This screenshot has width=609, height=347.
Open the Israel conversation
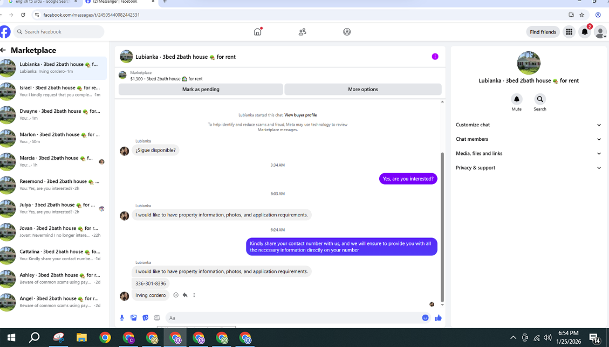click(53, 91)
